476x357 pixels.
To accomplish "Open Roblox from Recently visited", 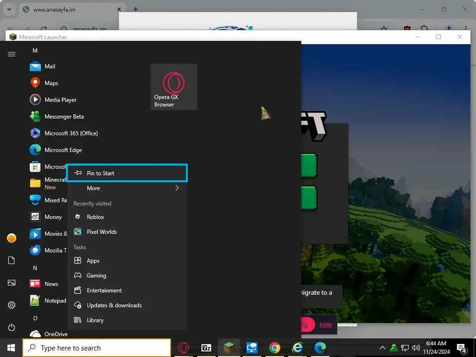I will (x=127, y=217).
